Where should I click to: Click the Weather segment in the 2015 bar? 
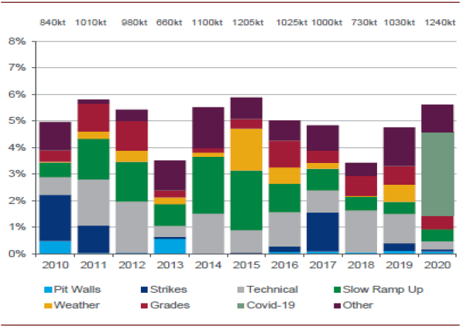(246, 149)
